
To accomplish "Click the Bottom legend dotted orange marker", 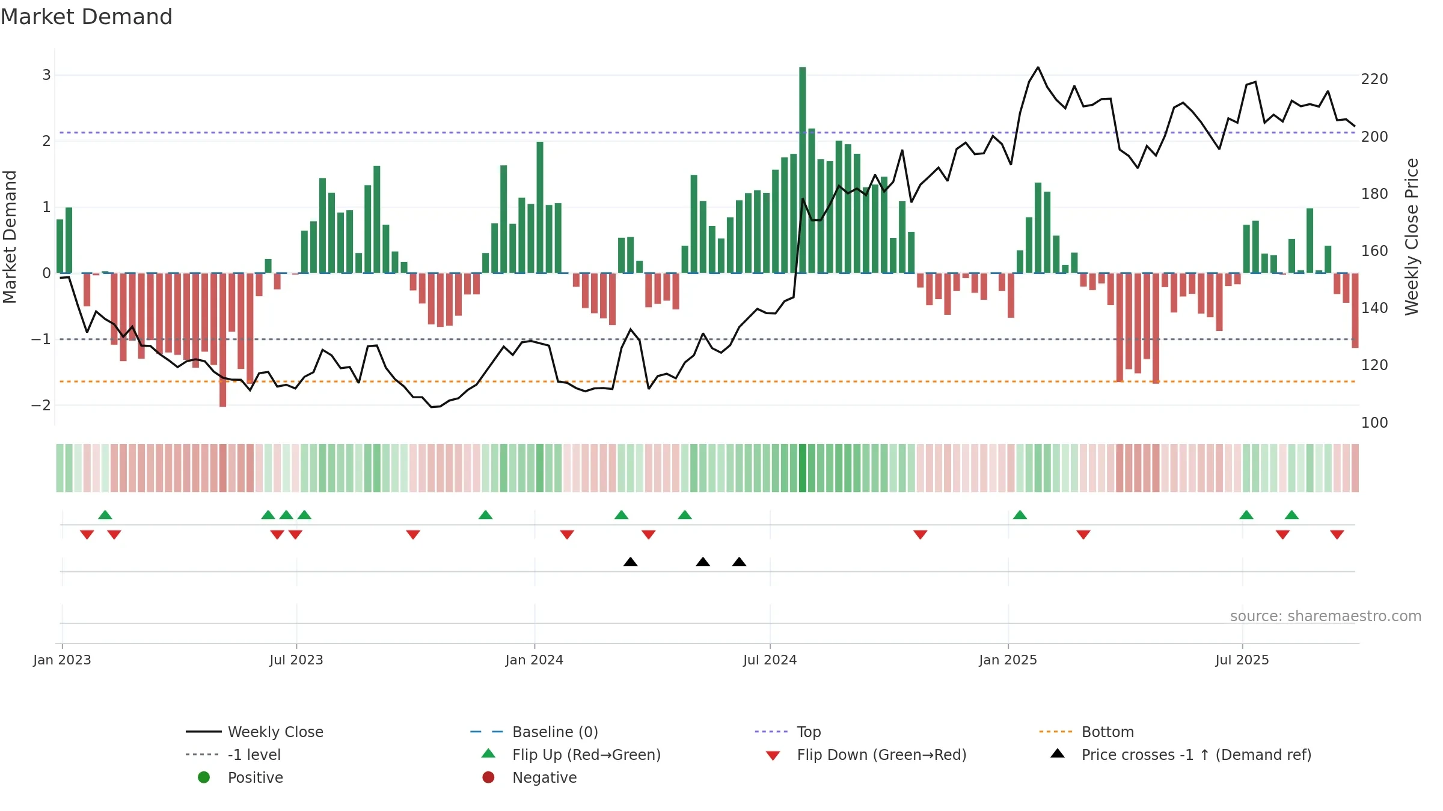I will pyautogui.click(x=1056, y=732).
